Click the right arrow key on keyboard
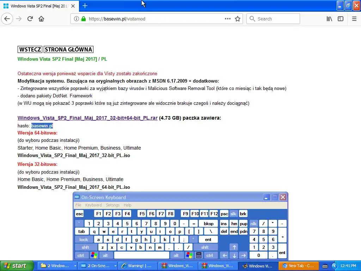The width and height of the screenshot is (361, 271). (x=244, y=255)
